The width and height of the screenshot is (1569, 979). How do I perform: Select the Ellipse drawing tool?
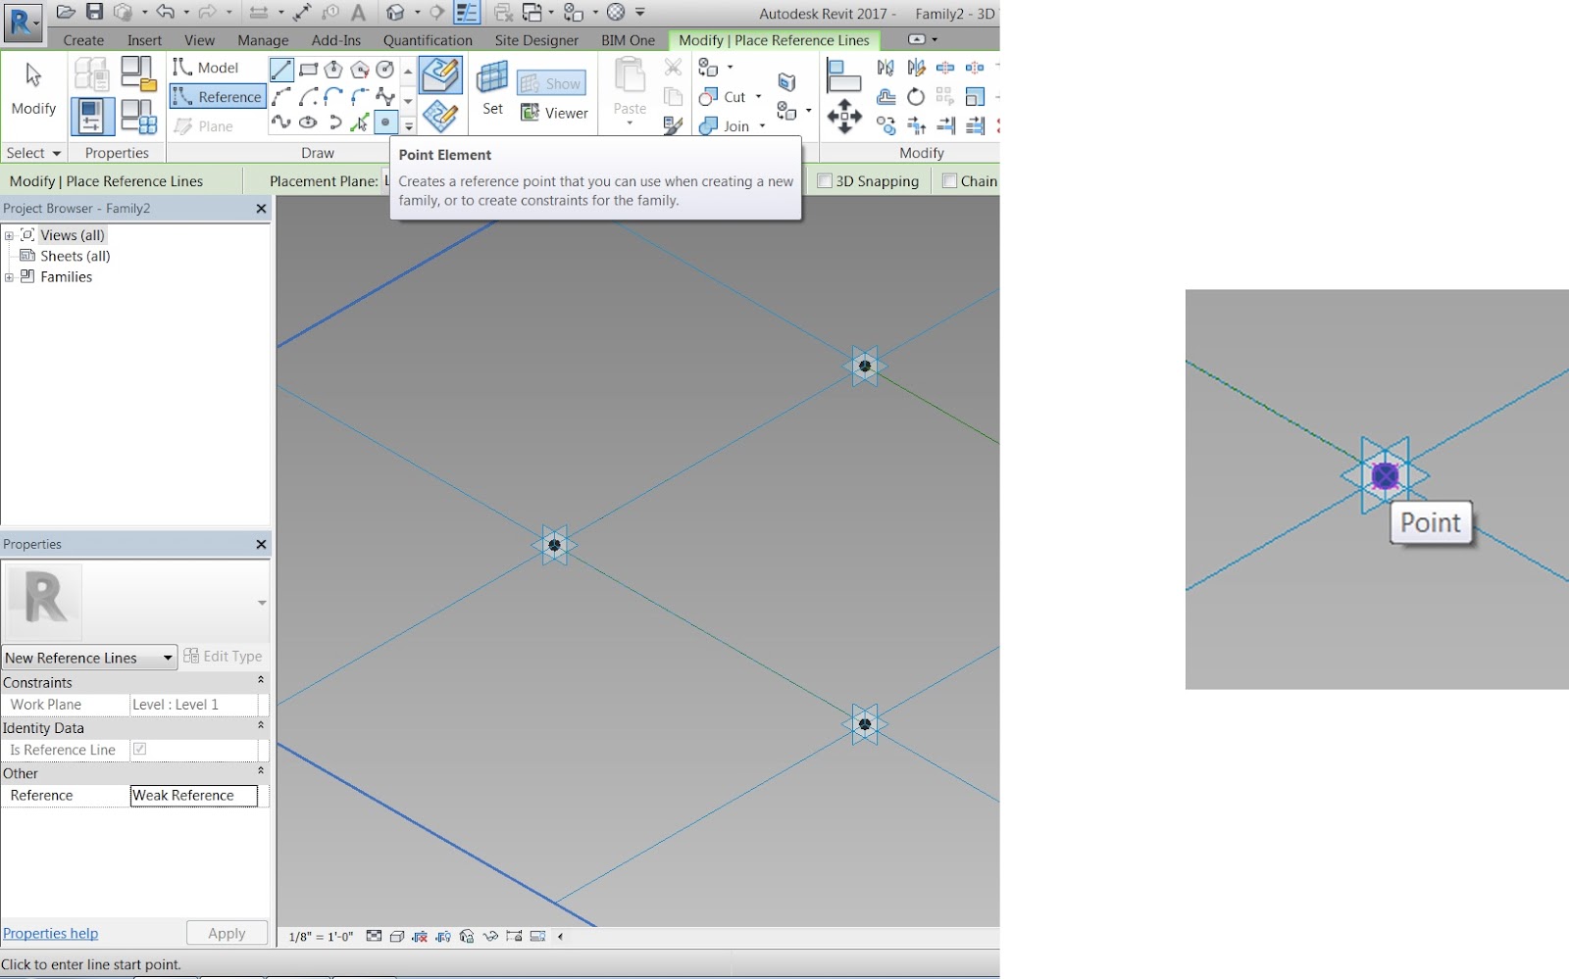click(x=308, y=122)
